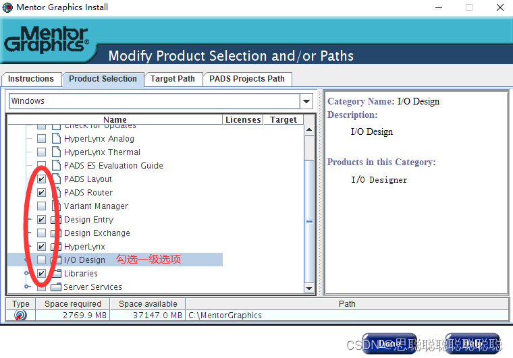Click the Windows platform combo box field
This screenshot has height=358, width=513.
click(155, 101)
